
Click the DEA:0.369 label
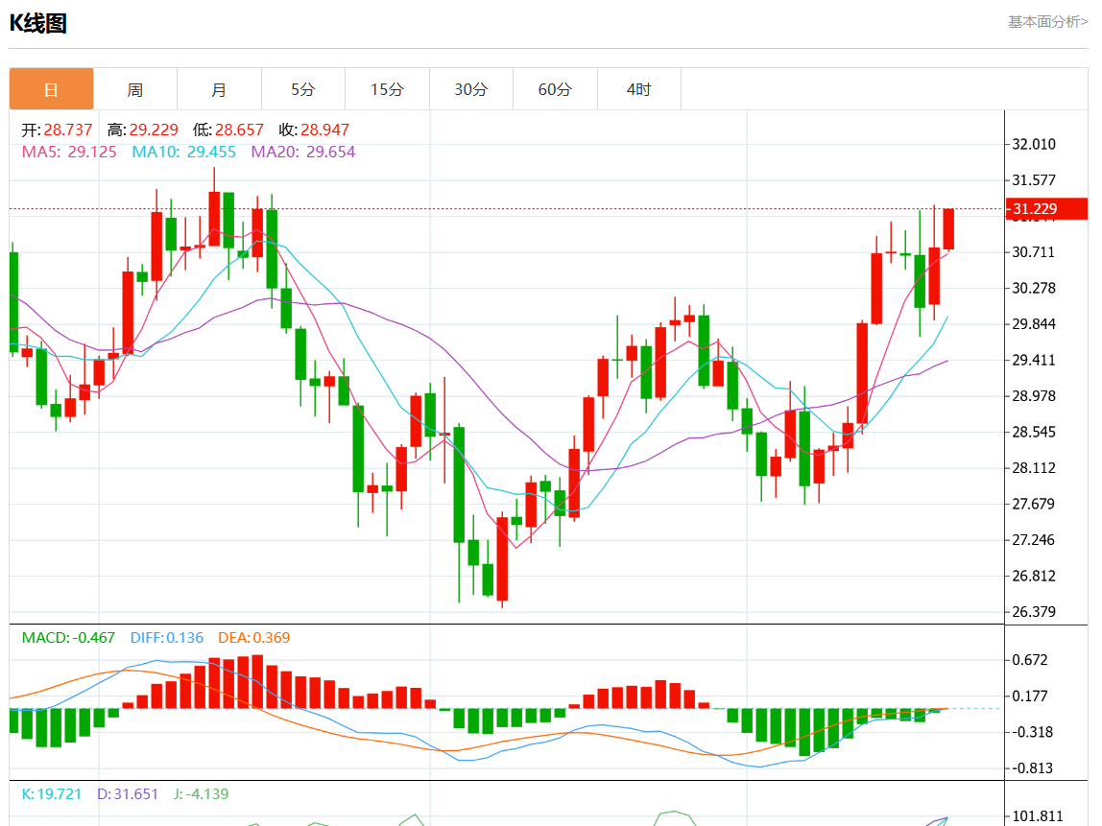tap(253, 638)
